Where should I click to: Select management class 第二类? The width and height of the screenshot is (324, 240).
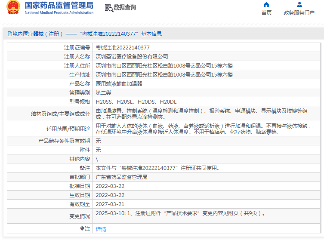coord(104,93)
